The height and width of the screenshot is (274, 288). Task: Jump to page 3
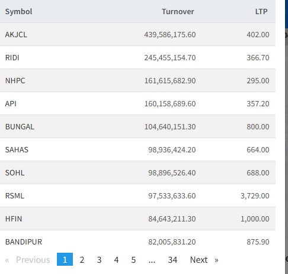pyautogui.click(x=99, y=260)
